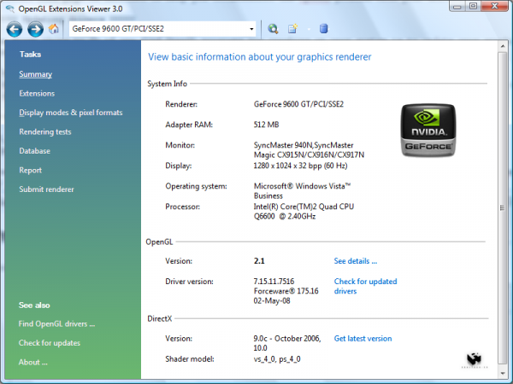Click Check for updated drivers link
513x384 pixels.
point(365,286)
